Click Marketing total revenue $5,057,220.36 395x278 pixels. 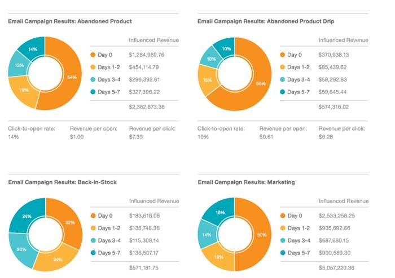point(336,268)
